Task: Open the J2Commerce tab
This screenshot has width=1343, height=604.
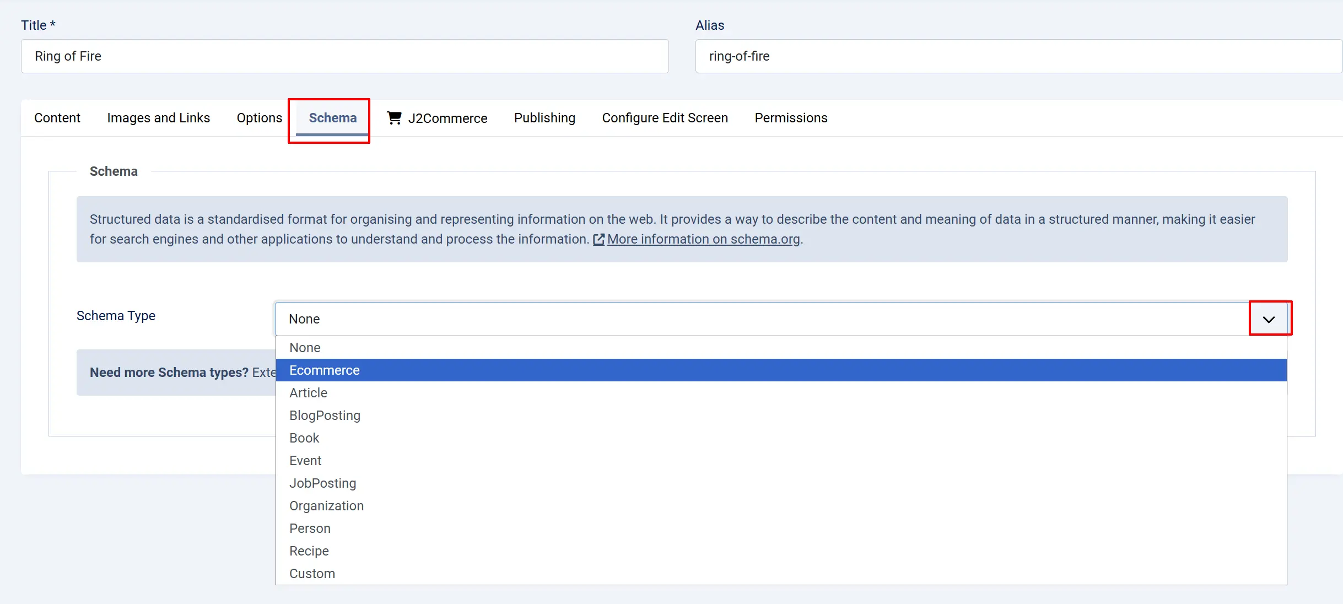Action: pyautogui.click(x=438, y=118)
